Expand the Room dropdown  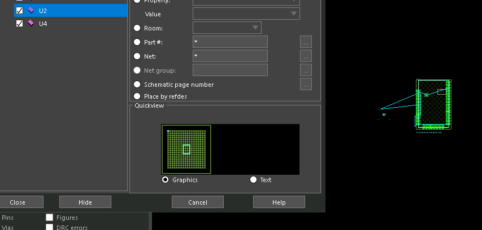255,28
